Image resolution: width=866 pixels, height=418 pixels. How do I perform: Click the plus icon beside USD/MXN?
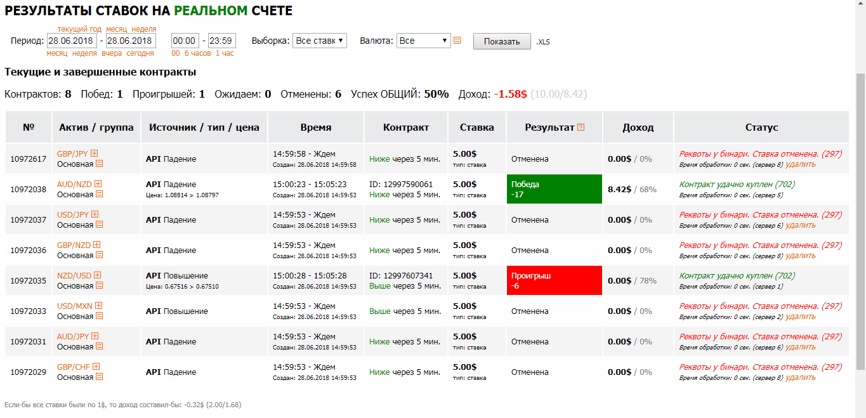(x=99, y=306)
